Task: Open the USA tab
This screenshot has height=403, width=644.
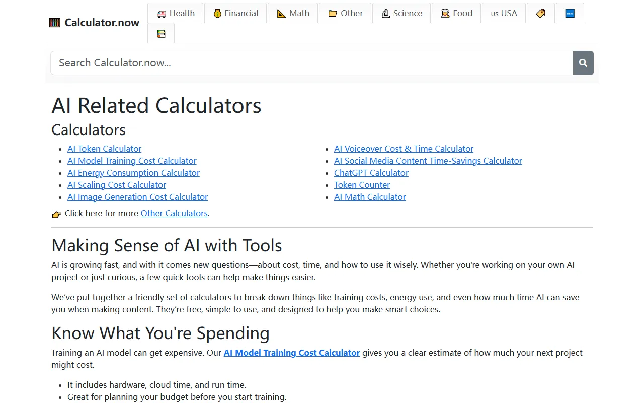Action: click(x=504, y=13)
